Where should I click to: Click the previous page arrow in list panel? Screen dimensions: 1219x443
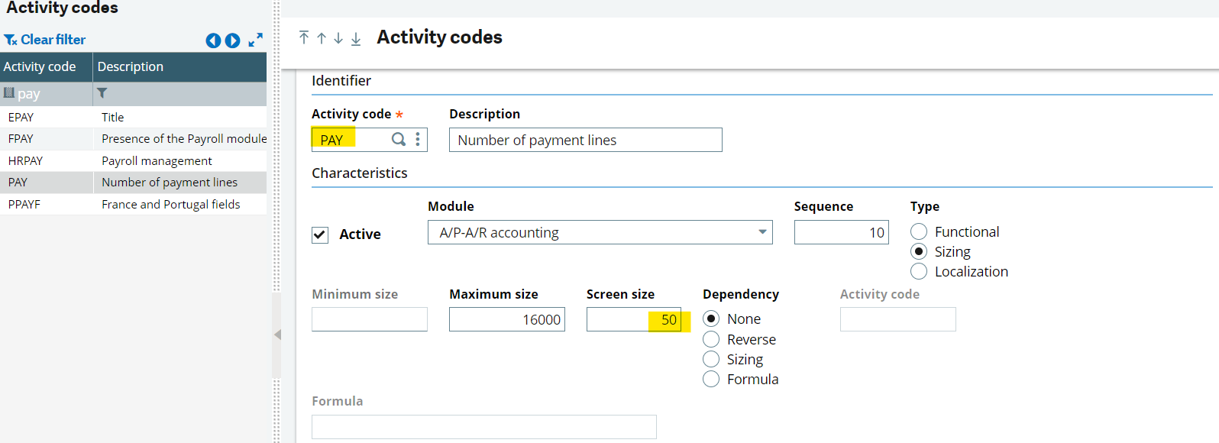pos(213,40)
